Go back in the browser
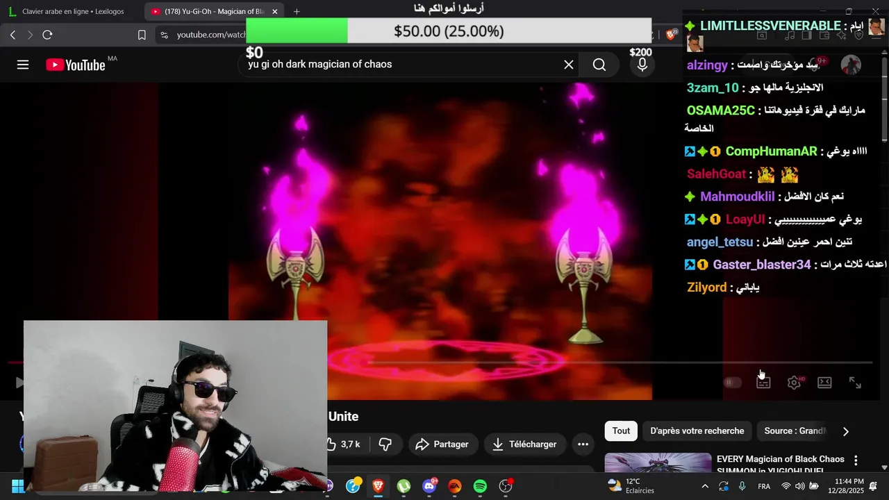Image resolution: width=889 pixels, height=500 pixels. pyautogui.click(x=13, y=35)
